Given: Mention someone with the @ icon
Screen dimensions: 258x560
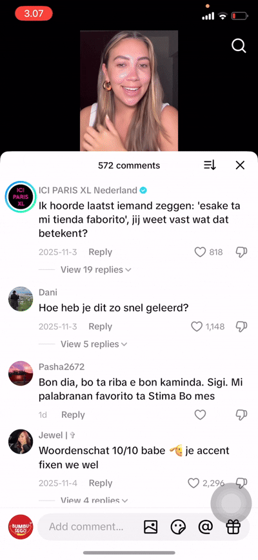Looking at the screenshot, I should (206, 526).
